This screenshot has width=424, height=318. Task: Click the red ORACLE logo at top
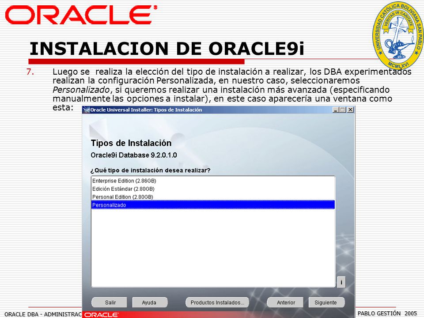point(81,15)
